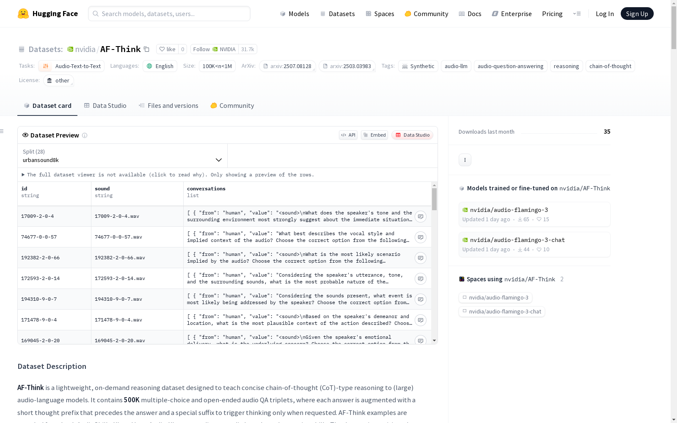Viewport: 677px width, 423px height.
Task: Click the chain-of-thought tag
Action: [x=610, y=66]
